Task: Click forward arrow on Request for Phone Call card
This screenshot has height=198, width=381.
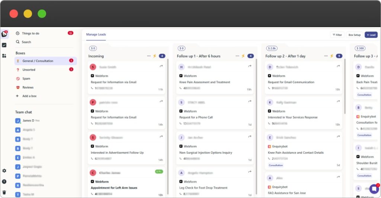Action: point(250,101)
